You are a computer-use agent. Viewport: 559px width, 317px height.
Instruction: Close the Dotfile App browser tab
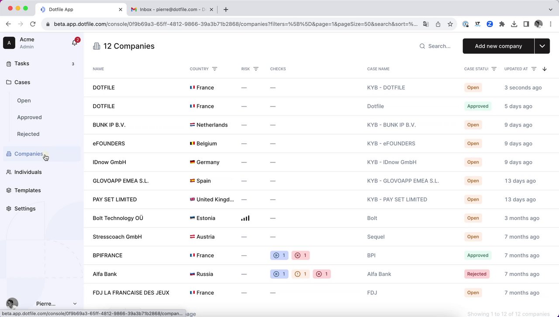[121, 9]
